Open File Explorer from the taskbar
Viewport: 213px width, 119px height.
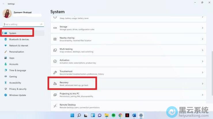point(106,115)
